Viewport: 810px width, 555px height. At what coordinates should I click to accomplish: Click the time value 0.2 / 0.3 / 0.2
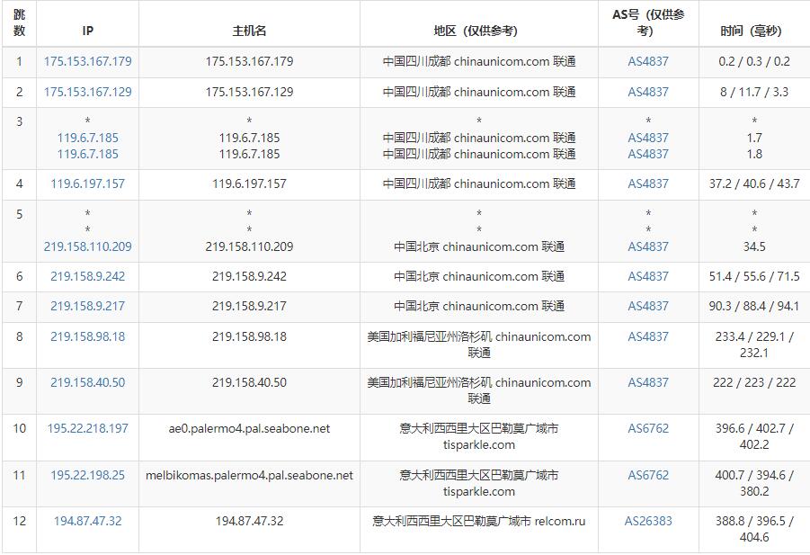coord(754,61)
